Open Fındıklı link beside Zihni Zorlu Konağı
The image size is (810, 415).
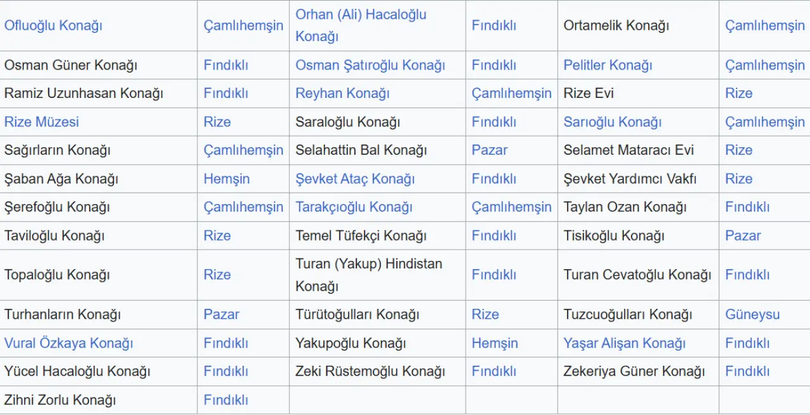point(226,400)
